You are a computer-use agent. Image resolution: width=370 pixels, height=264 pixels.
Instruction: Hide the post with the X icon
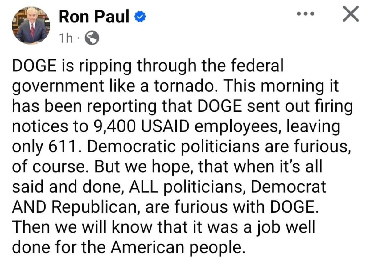pos(351,14)
